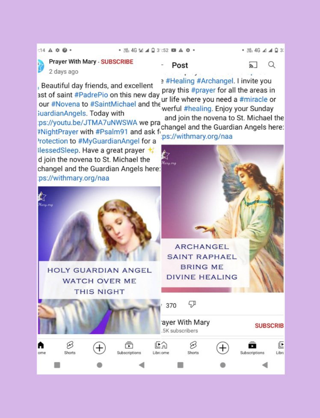Open Shorts in the left phone's nav bar

coord(70,348)
